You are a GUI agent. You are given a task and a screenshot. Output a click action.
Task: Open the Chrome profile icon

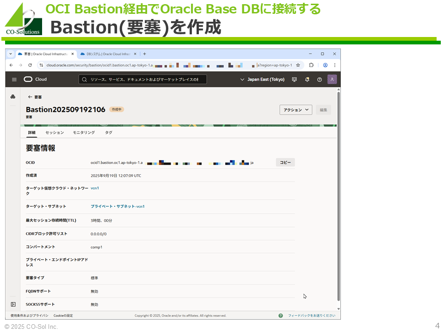(325, 65)
